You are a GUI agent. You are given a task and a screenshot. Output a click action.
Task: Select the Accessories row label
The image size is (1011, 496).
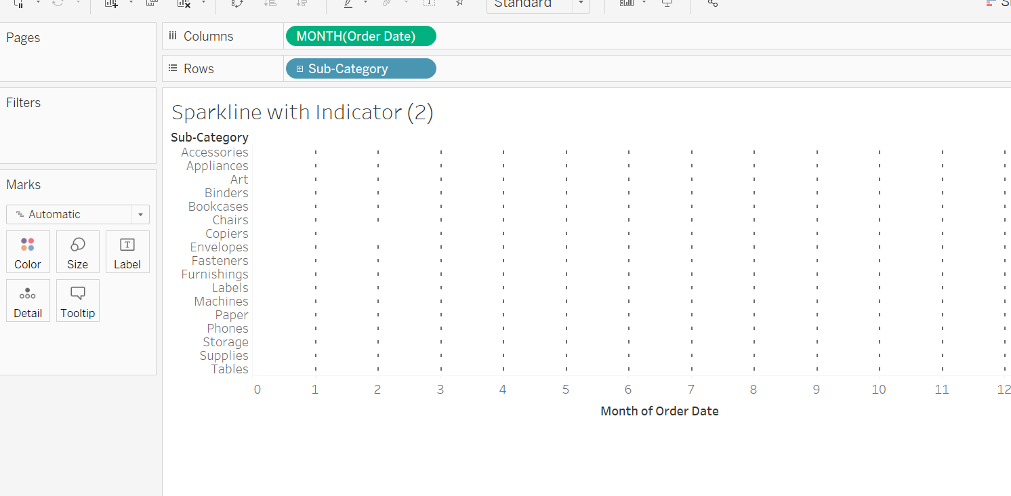pos(215,152)
